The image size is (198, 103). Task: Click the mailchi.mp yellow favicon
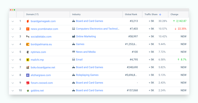(x=28, y=60)
